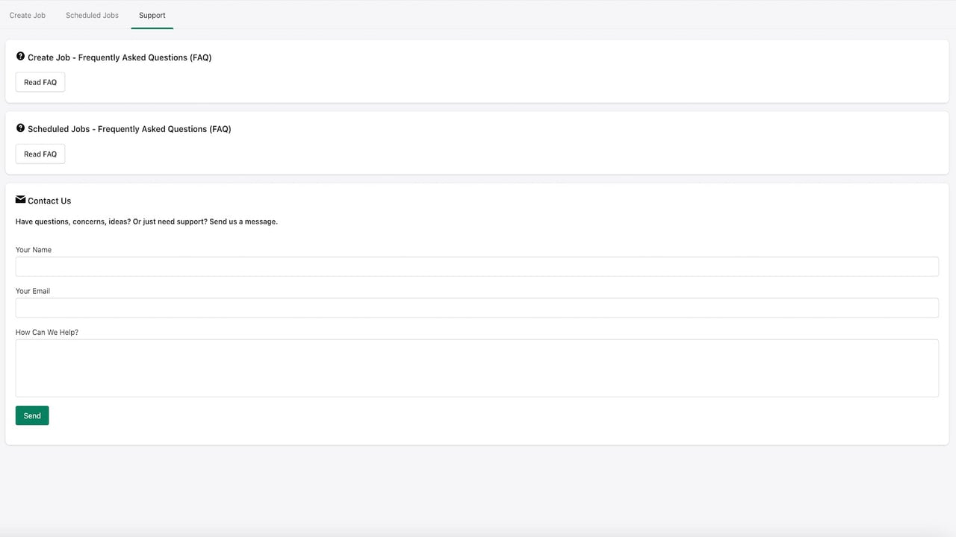Click the Scheduled Jobs FAQ heading text
The height and width of the screenshot is (537, 956).
129,129
